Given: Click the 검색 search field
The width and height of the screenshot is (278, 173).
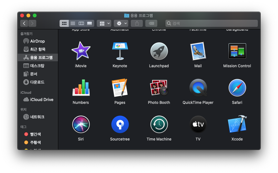Looking at the screenshot, I should pos(211,23).
